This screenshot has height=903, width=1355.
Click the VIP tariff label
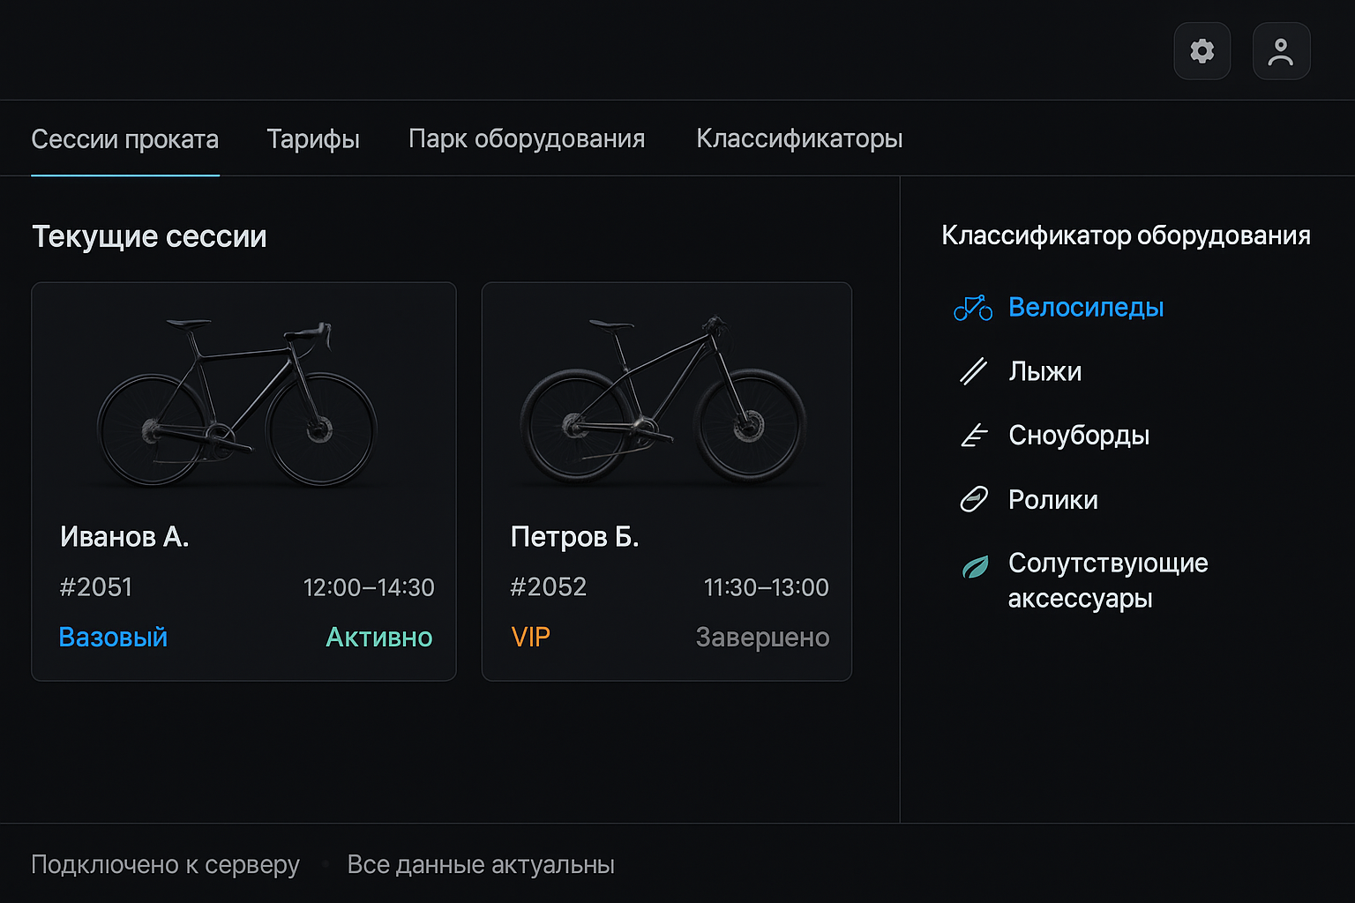tap(530, 637)
